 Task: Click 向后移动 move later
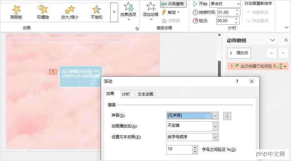point(258,21)
